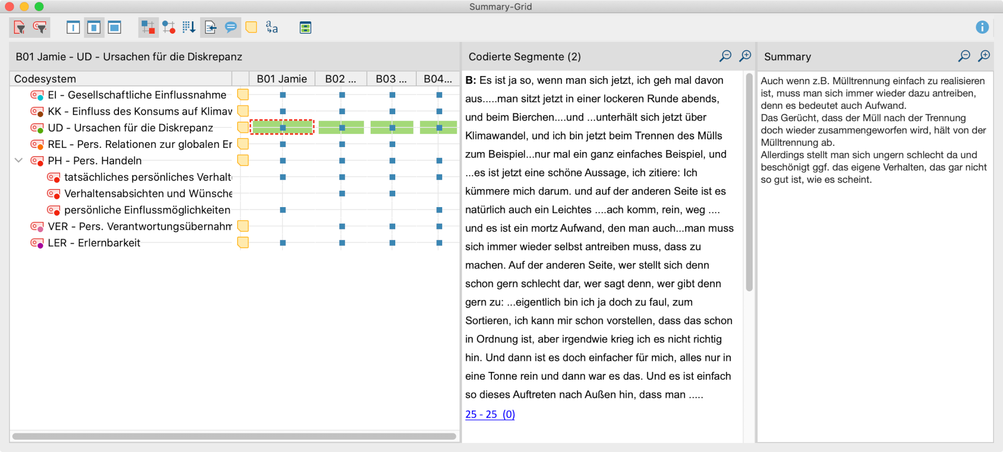The height and width of the screenshot is (452, 1003).
Task: Select VER cell under B04
Action: tap(439, 226)
